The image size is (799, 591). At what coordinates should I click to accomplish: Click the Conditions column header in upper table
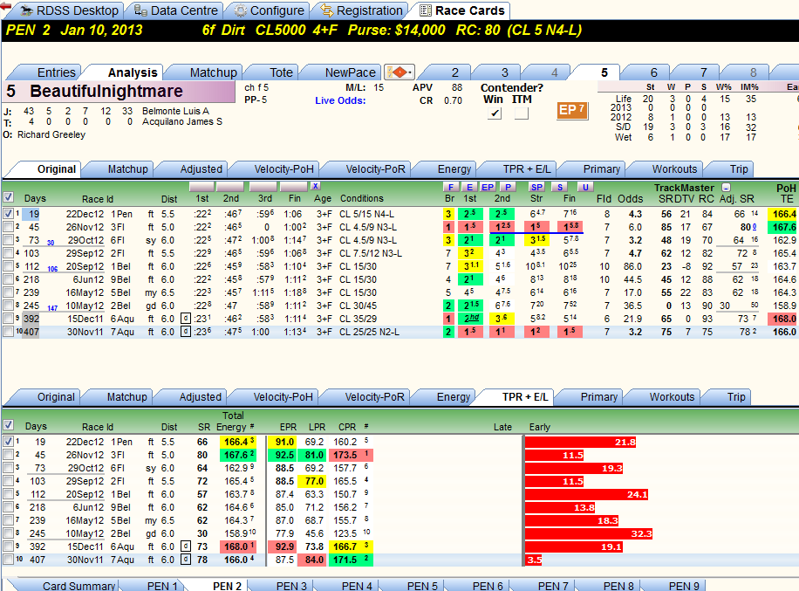[362, 198]
